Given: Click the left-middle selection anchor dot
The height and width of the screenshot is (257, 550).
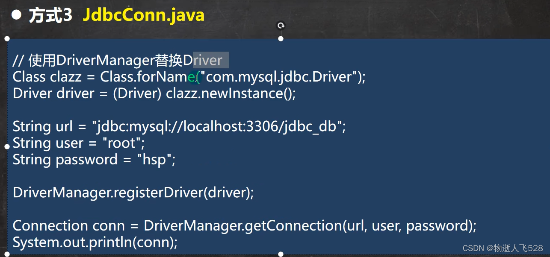Looking at the screenshot, I should point(7,146).
